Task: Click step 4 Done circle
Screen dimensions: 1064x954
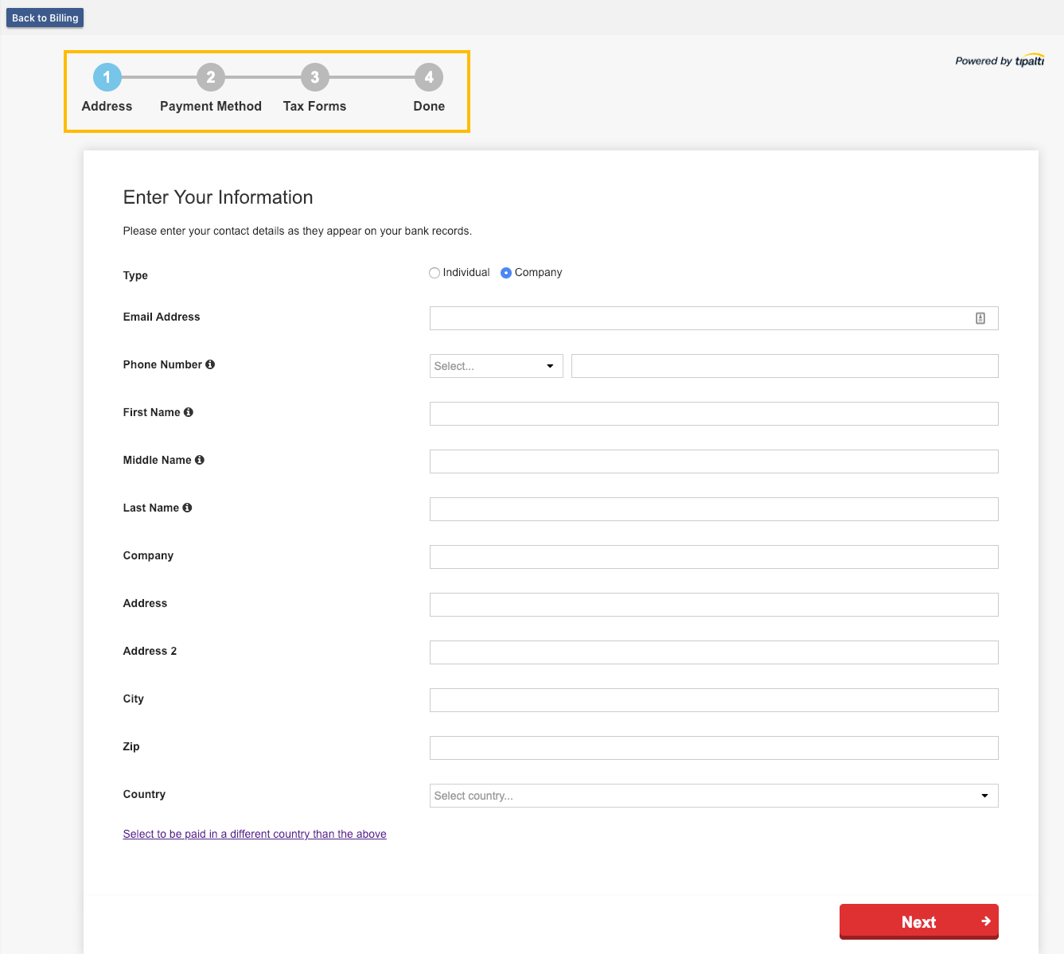Action: pyautogui.click(x=429, y=77)
